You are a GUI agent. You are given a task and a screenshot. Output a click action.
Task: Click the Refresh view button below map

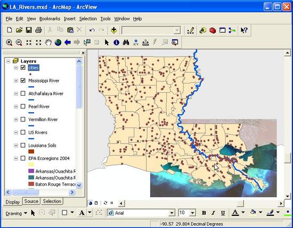point(105,203)
